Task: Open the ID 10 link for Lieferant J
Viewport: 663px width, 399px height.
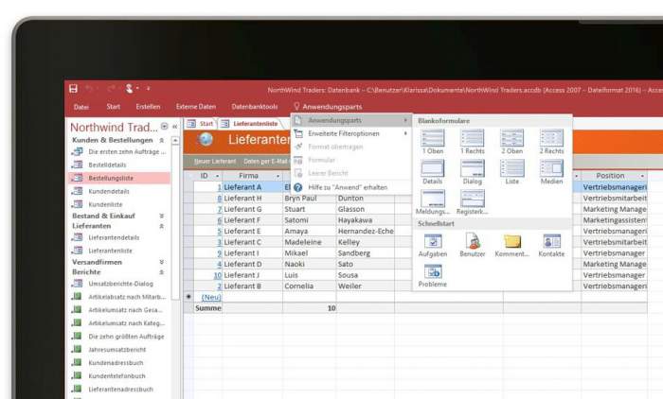Action: tap(217, 275)
